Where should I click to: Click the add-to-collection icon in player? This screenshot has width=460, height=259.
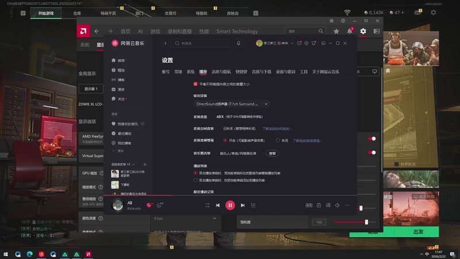pos(319,205)
